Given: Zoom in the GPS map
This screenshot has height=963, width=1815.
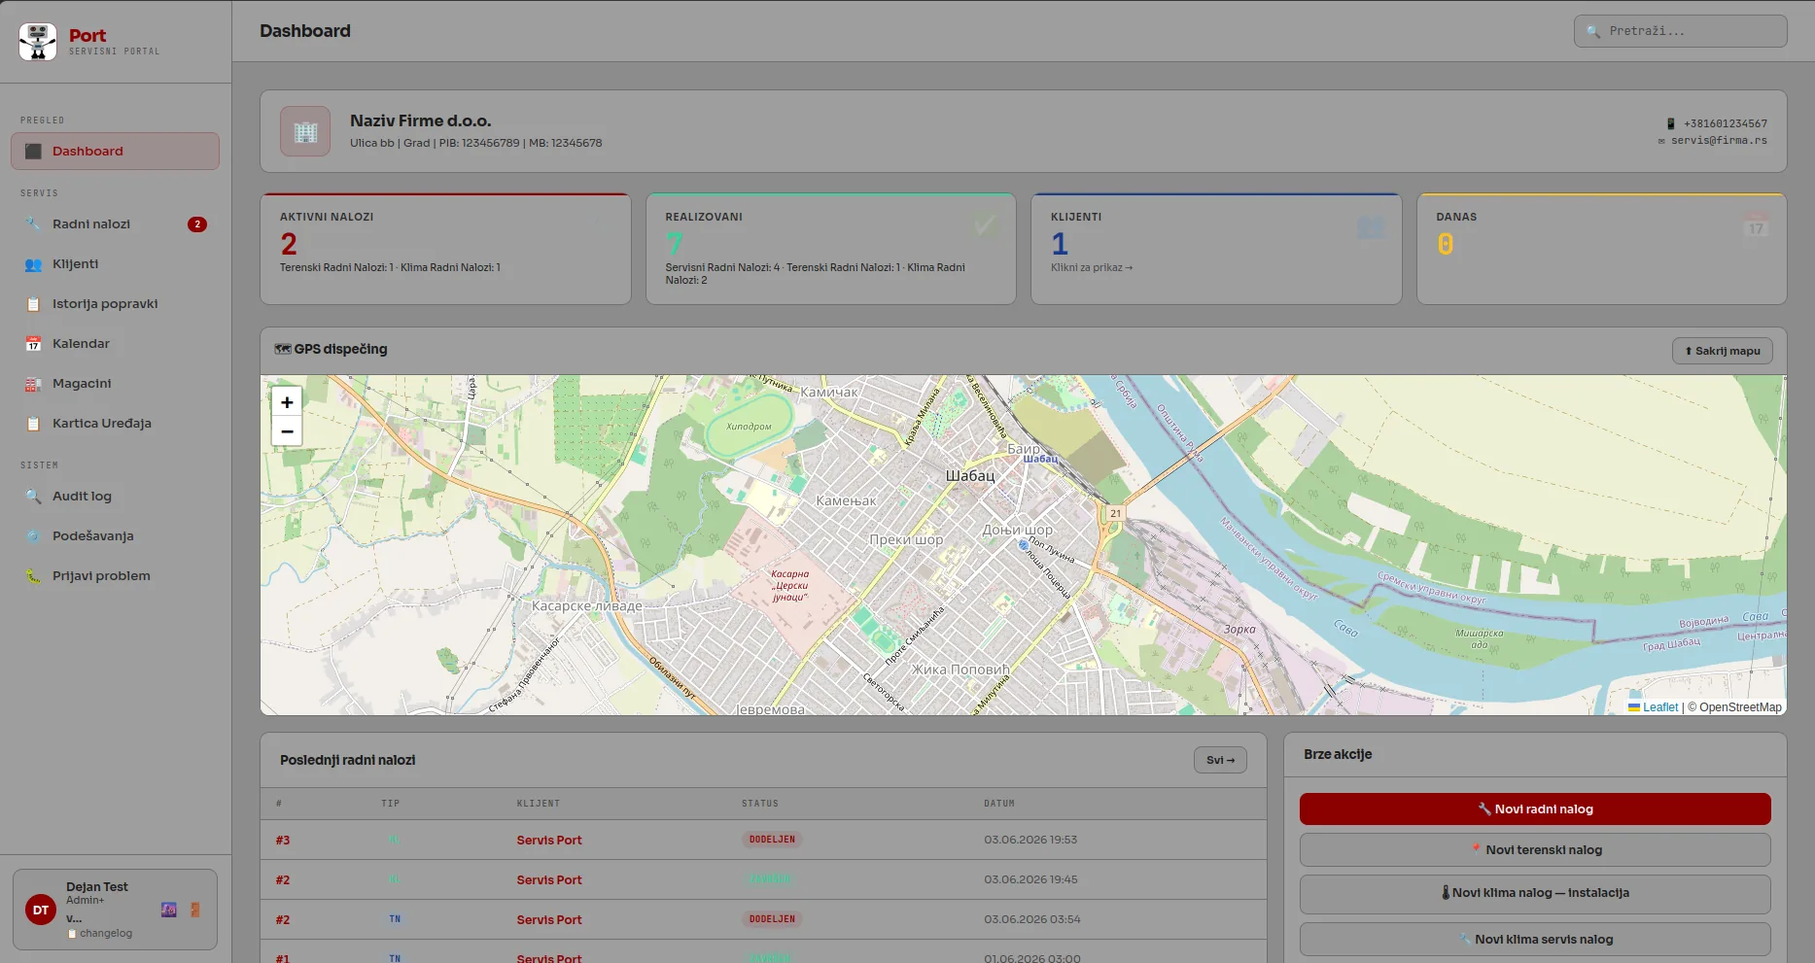Looking at the screenshot, I should pos(287,401).
